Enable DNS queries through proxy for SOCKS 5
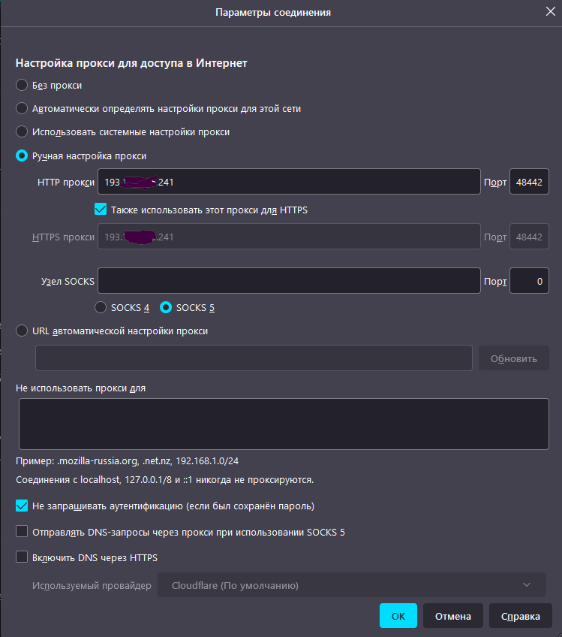This screenshot has width=562, height=637. point(22,532)
